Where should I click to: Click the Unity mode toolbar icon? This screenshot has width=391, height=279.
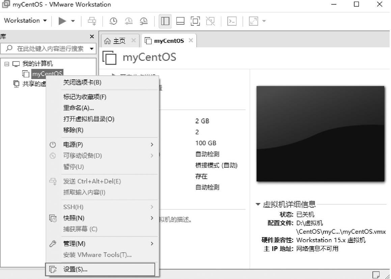210,21
